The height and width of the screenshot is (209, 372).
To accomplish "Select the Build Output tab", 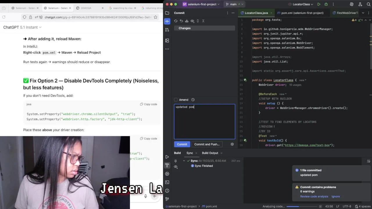I will point(210,153).
